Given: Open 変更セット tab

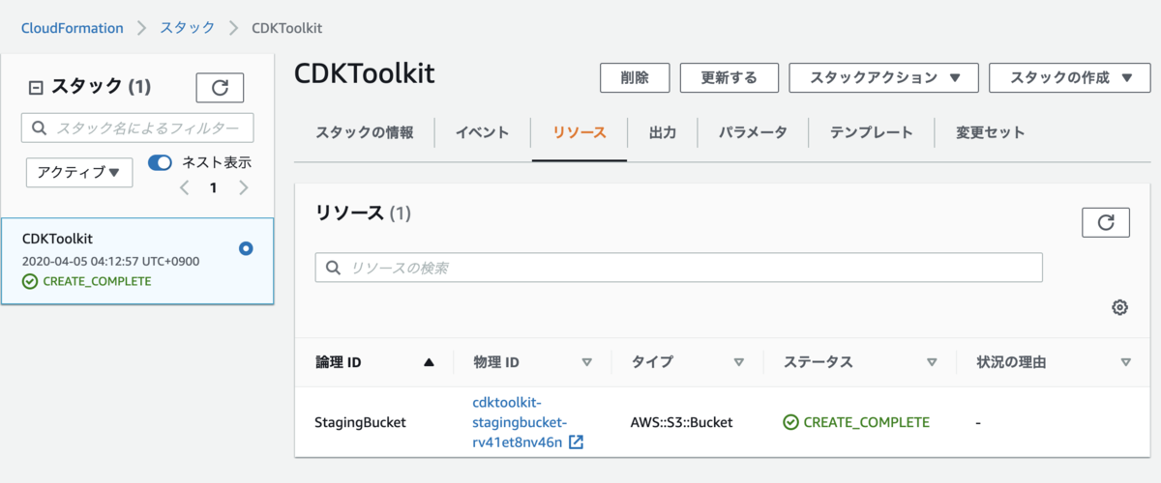Looking at the screenshot, I should pyautogui.click(x=990, y=133).
